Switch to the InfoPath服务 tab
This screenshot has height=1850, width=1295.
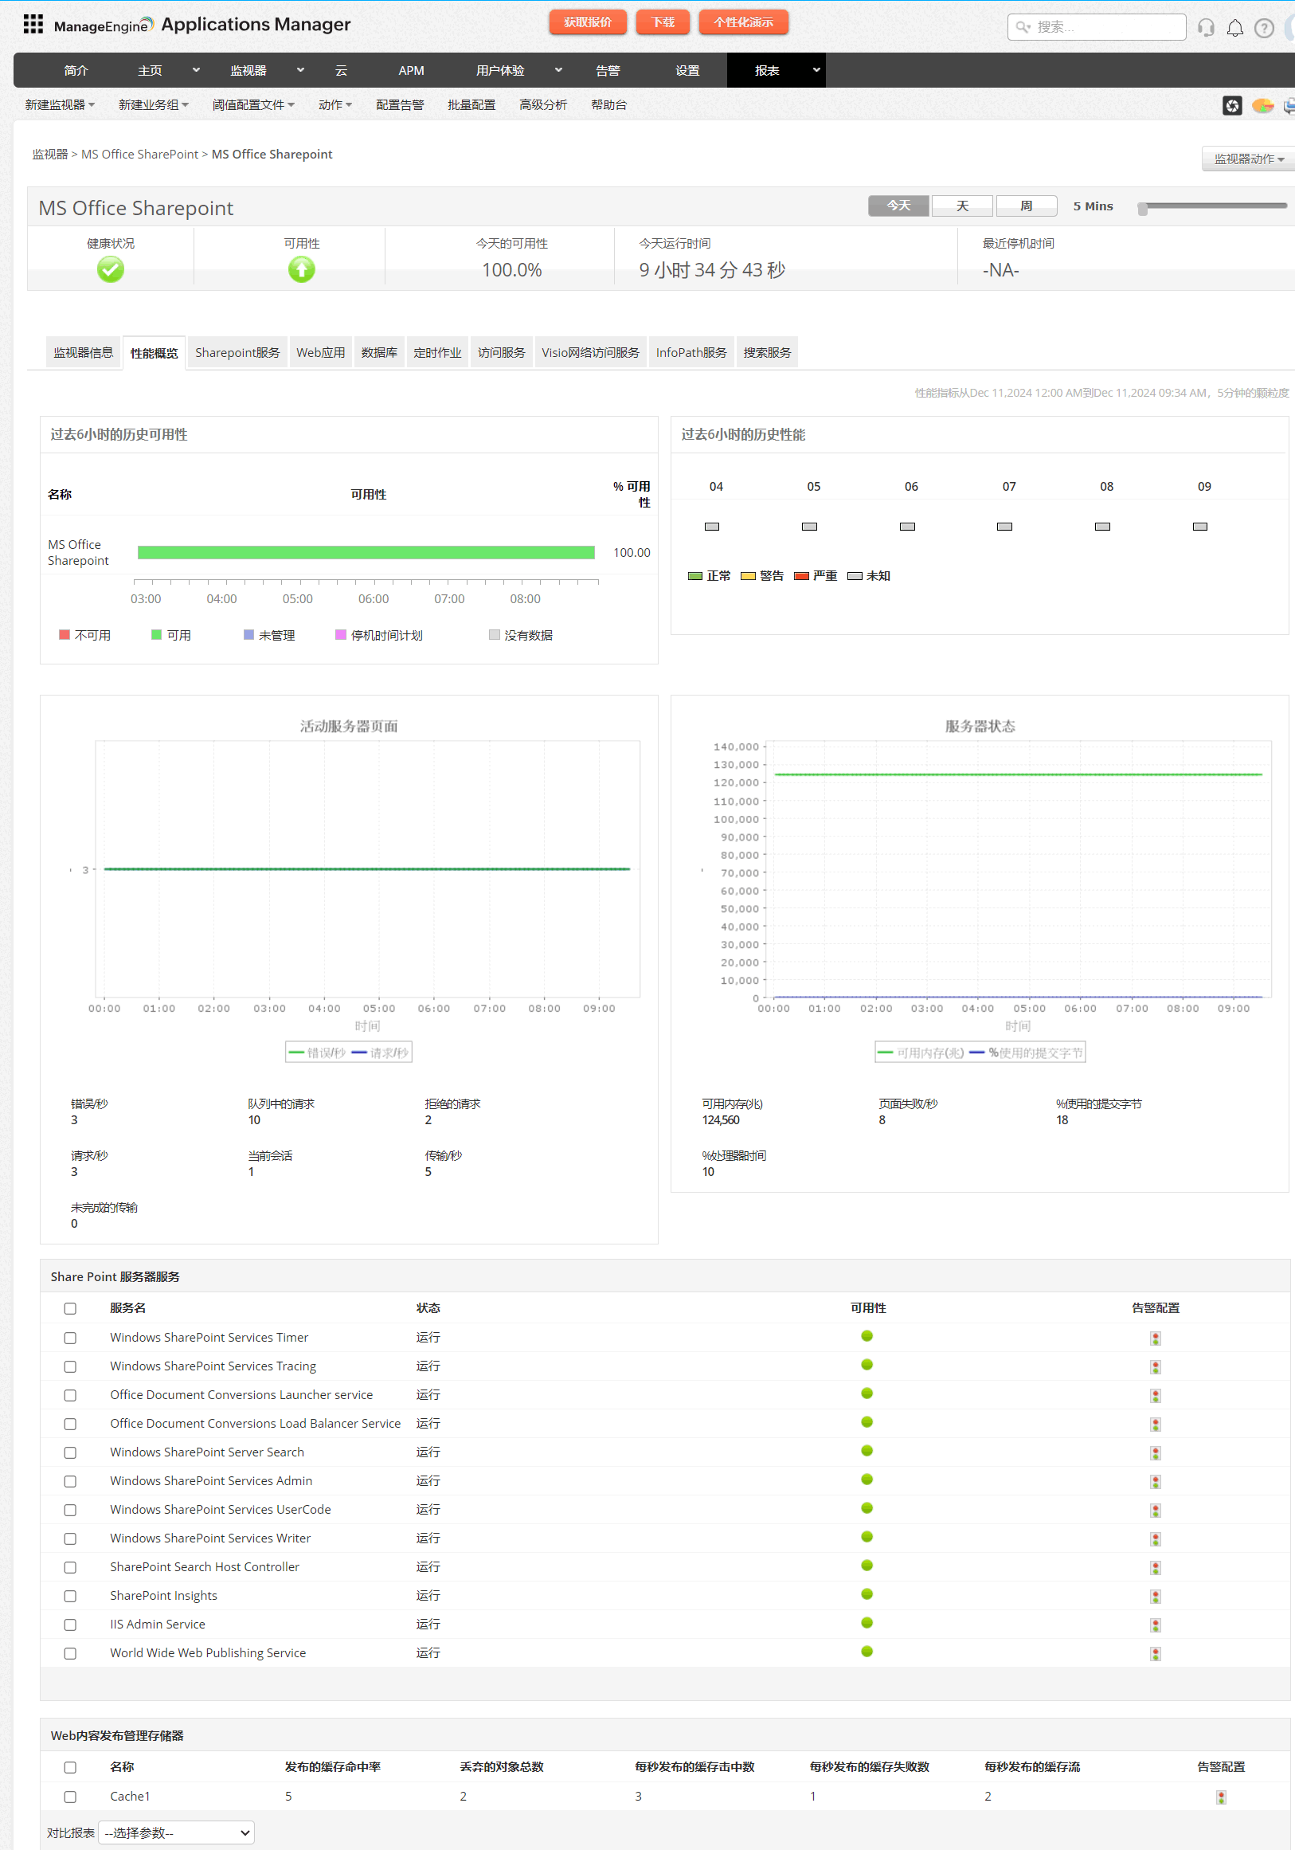coord(691,352)
